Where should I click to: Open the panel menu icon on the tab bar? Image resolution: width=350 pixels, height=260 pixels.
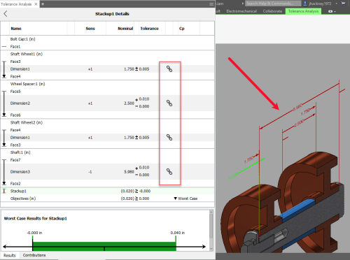click(x=211, y=4)
